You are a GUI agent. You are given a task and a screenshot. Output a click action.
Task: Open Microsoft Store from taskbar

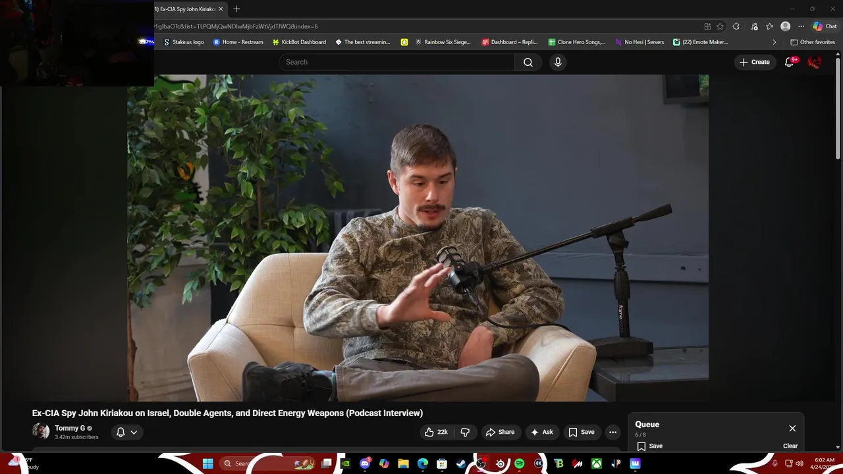[442, 463]
